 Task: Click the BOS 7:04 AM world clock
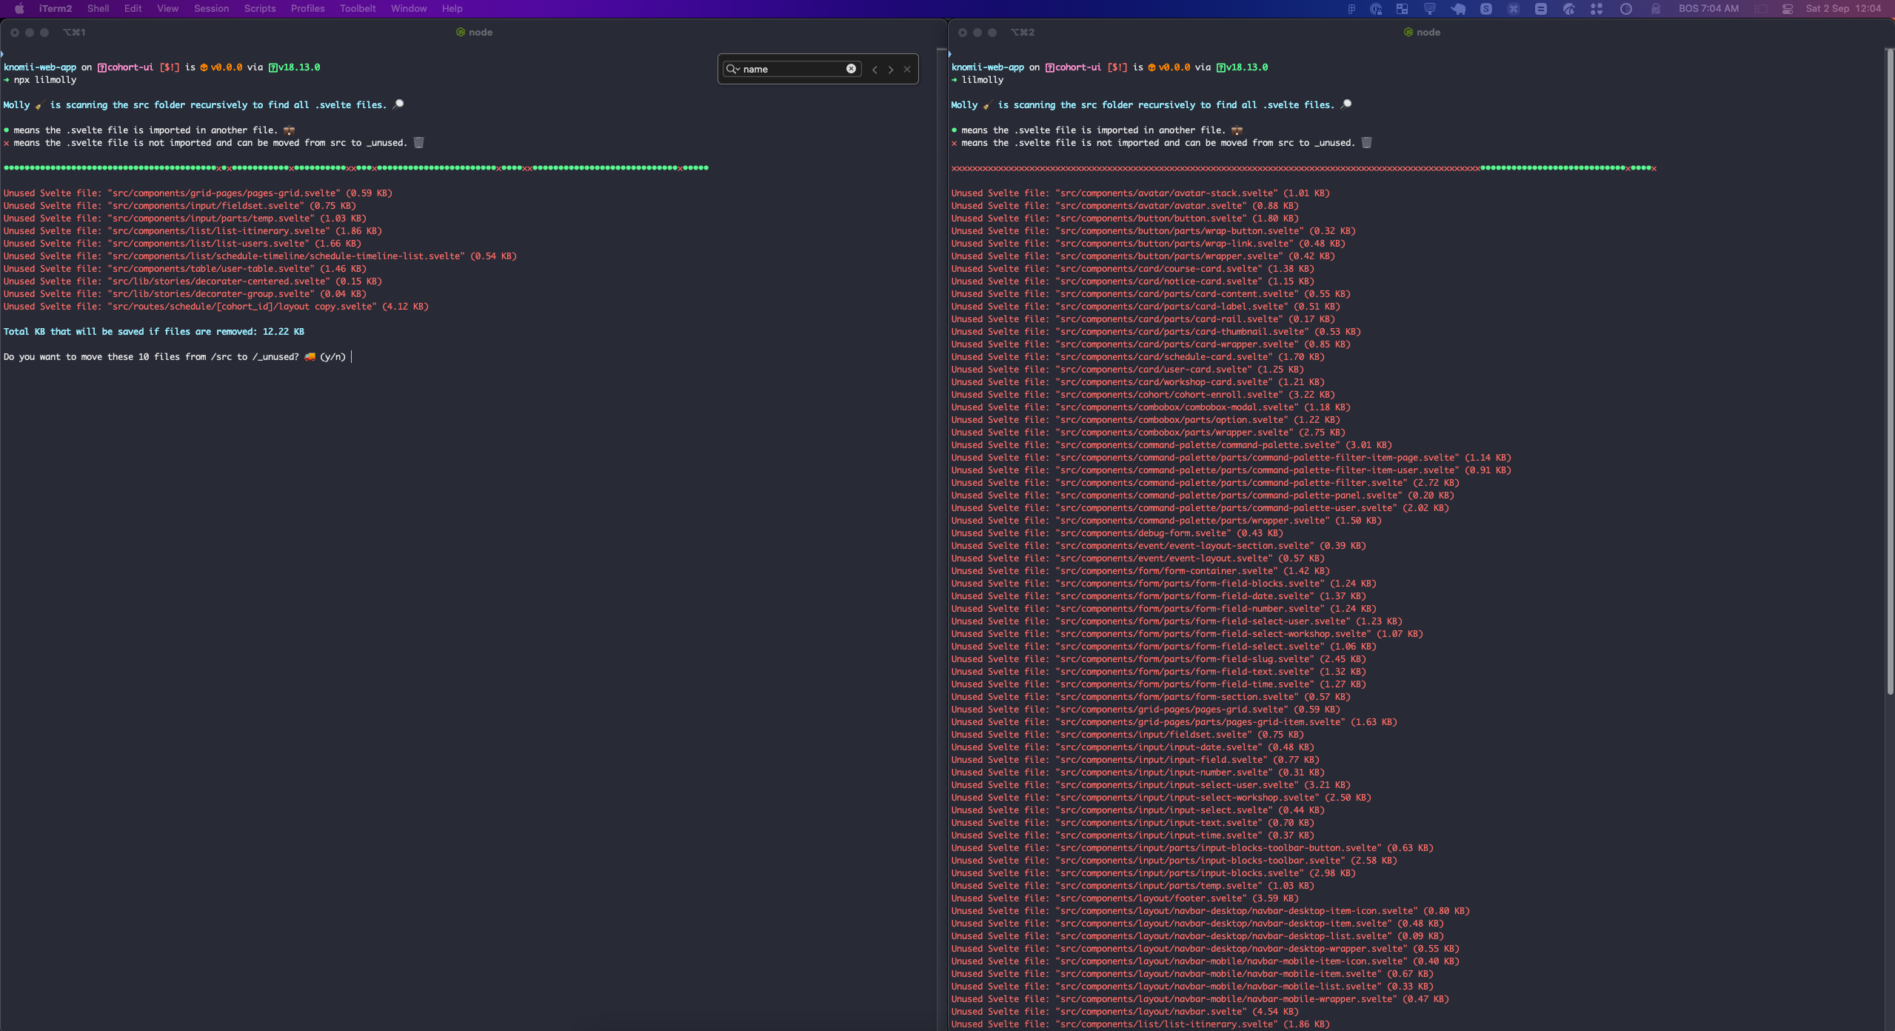pos(1708,9)
